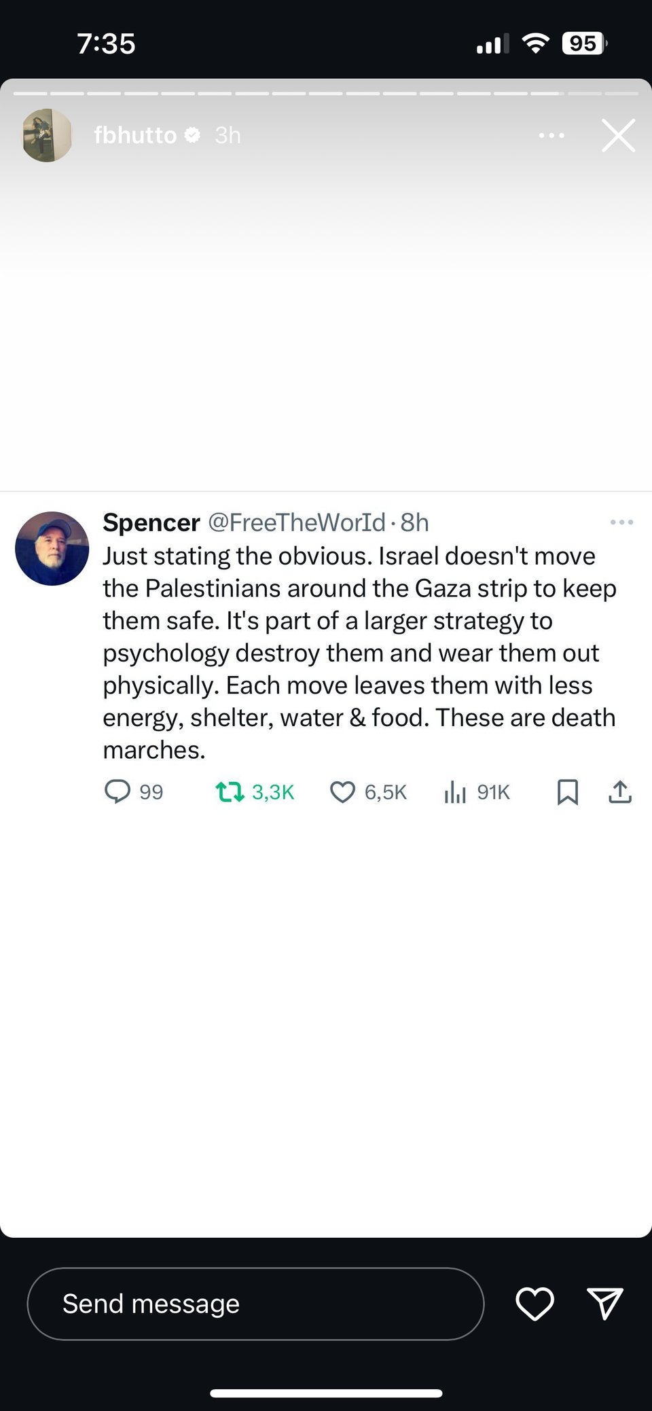The height and width of the screenshot is (1411, 652).
Task: Close the story with X button
Action: point(618,135)
